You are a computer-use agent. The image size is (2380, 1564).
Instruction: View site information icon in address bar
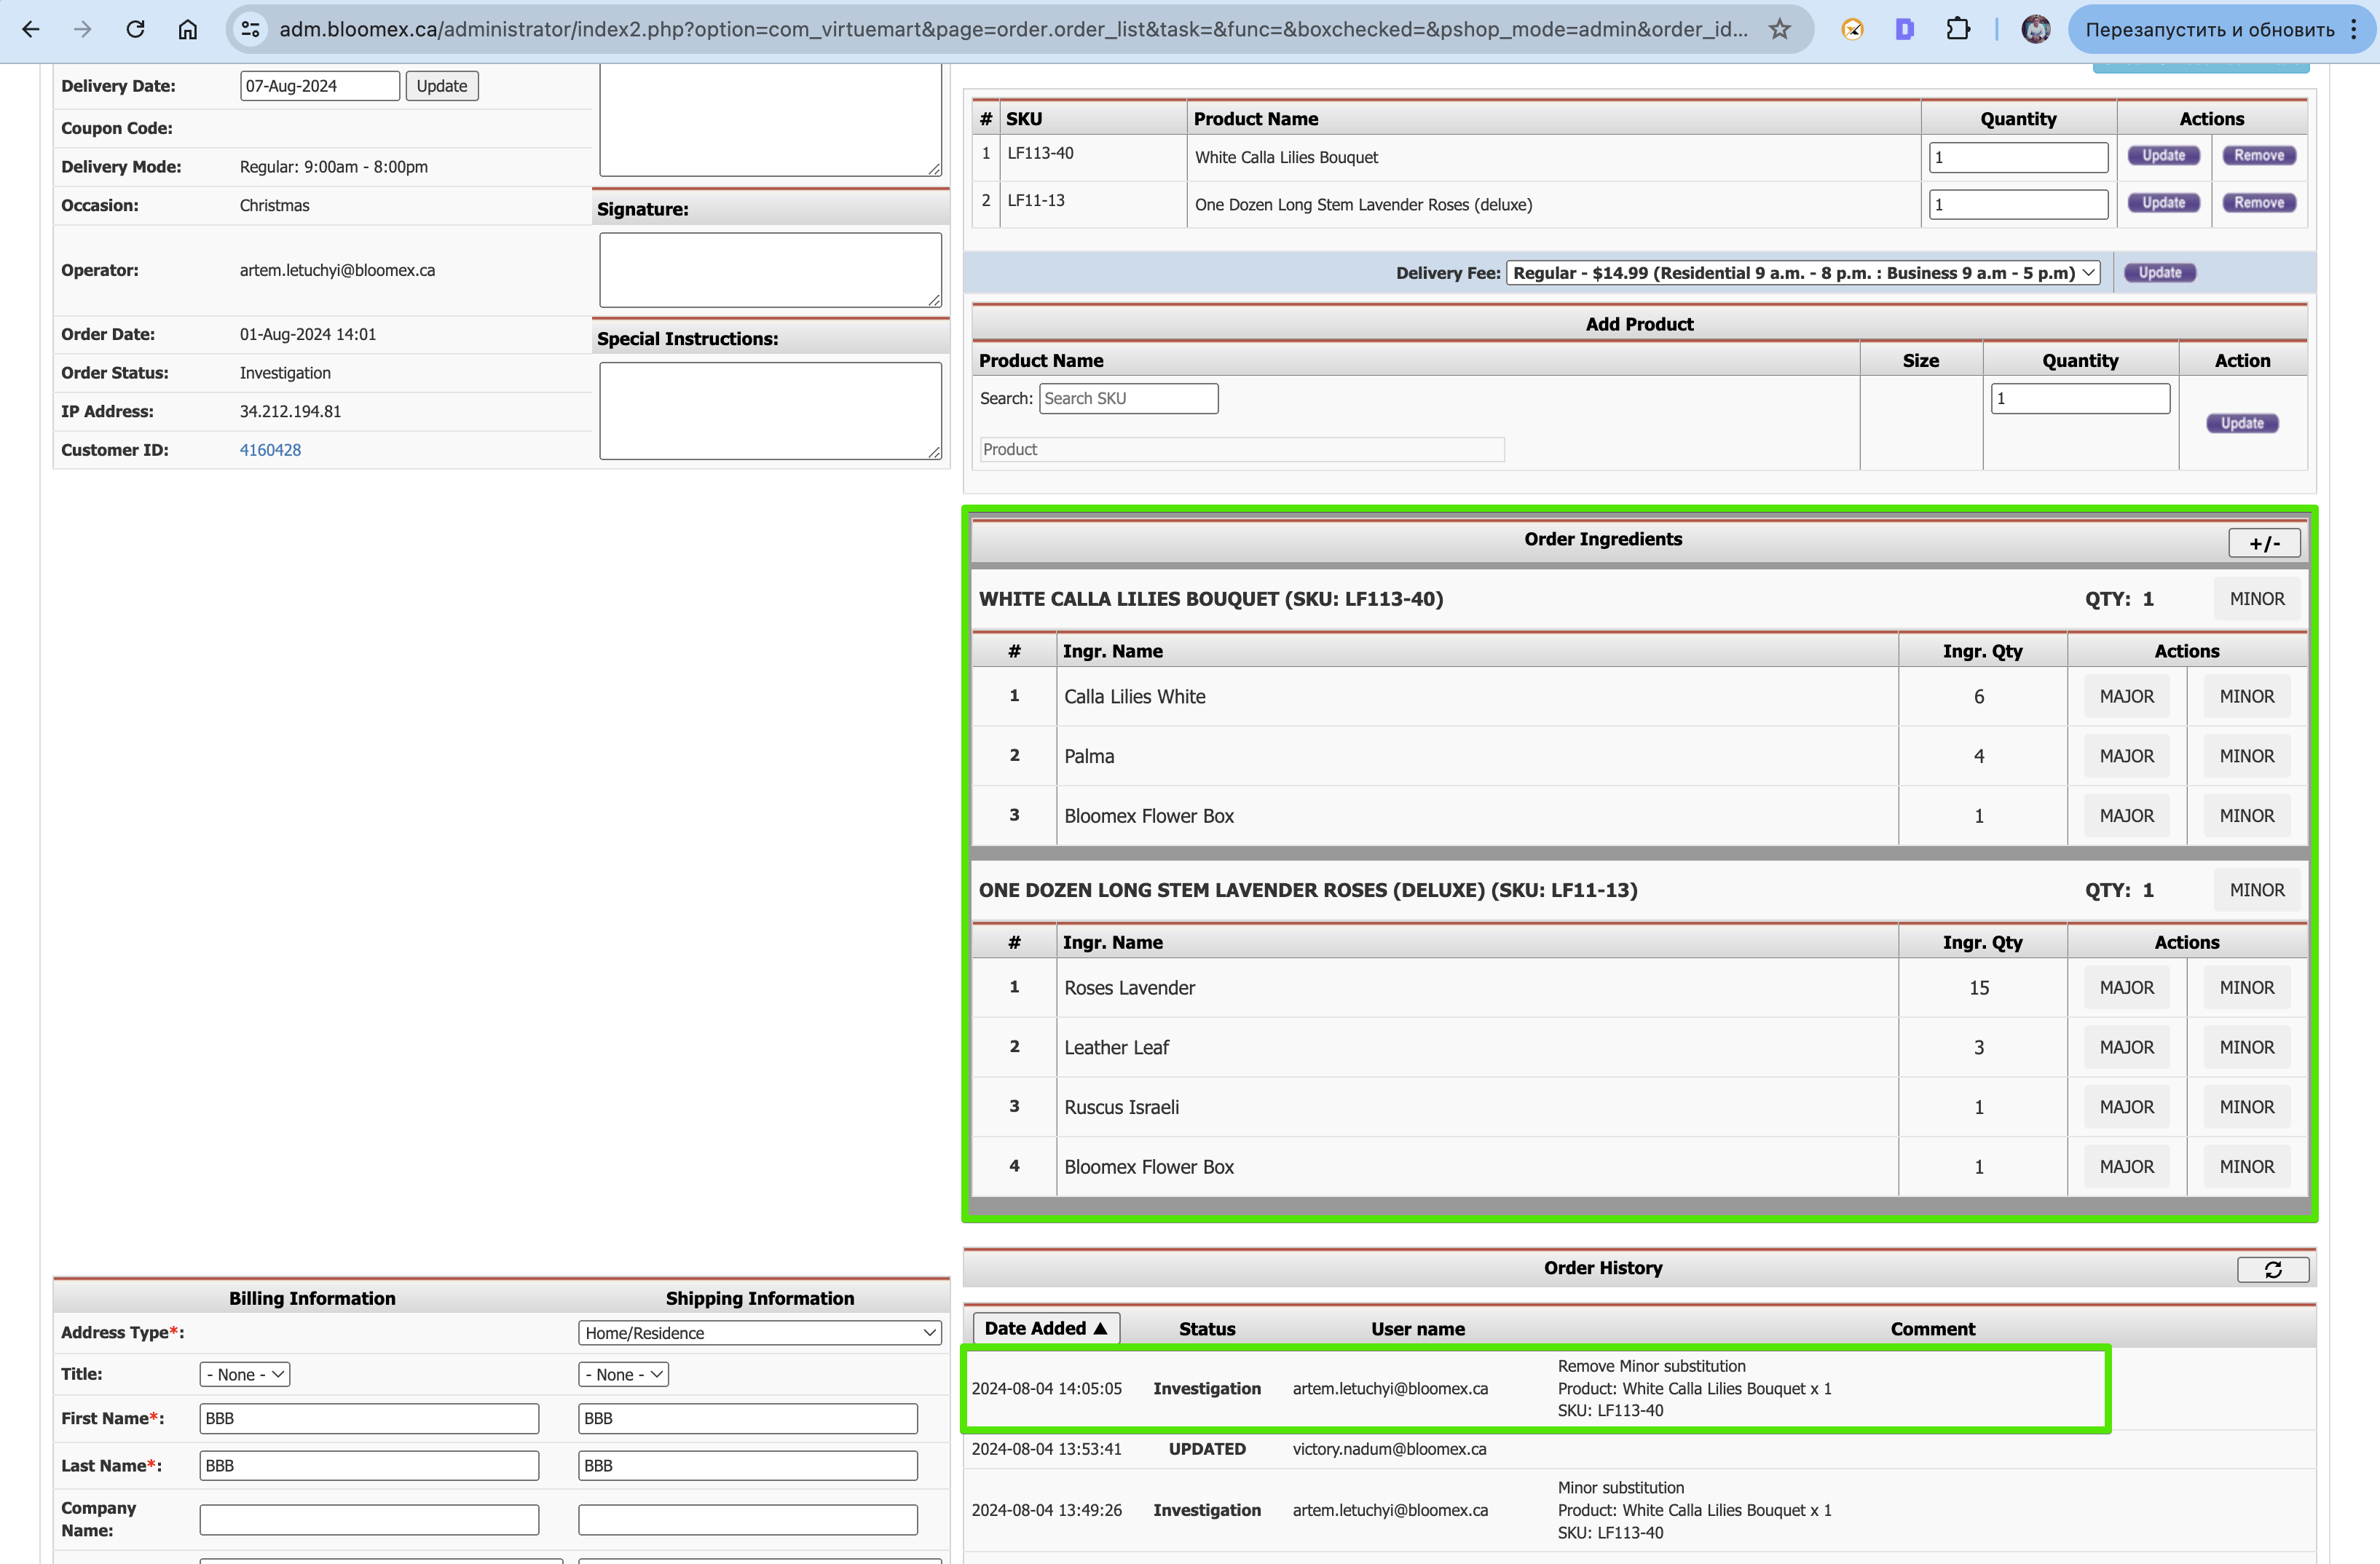click(x=251, y=30)
